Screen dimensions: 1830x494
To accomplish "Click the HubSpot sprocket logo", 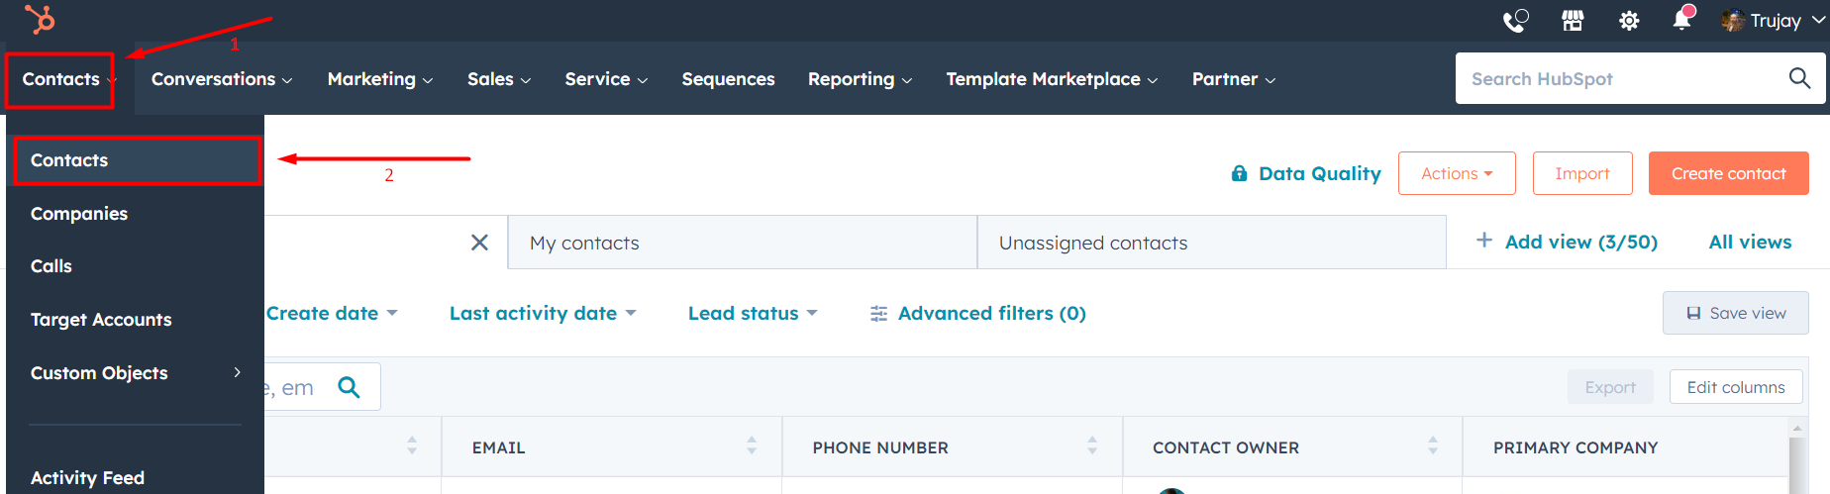I will point(40,19).
